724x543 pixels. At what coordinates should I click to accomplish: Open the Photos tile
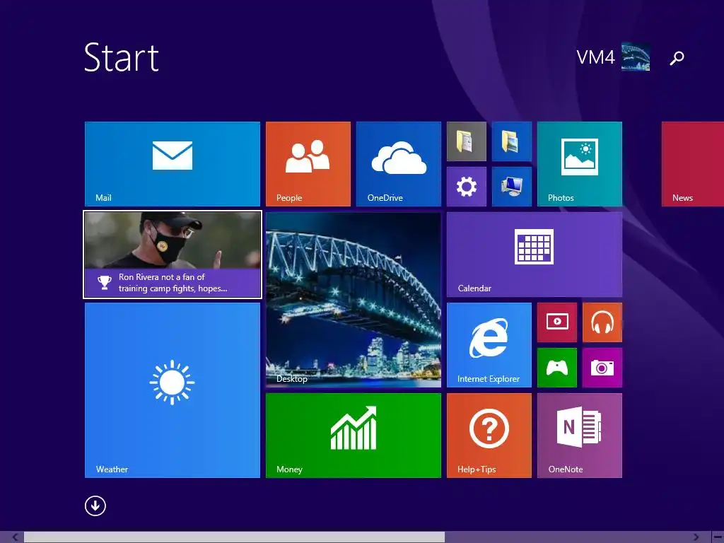point(580,164)
